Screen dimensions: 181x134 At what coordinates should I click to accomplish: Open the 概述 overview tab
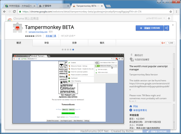pos(19,43)
